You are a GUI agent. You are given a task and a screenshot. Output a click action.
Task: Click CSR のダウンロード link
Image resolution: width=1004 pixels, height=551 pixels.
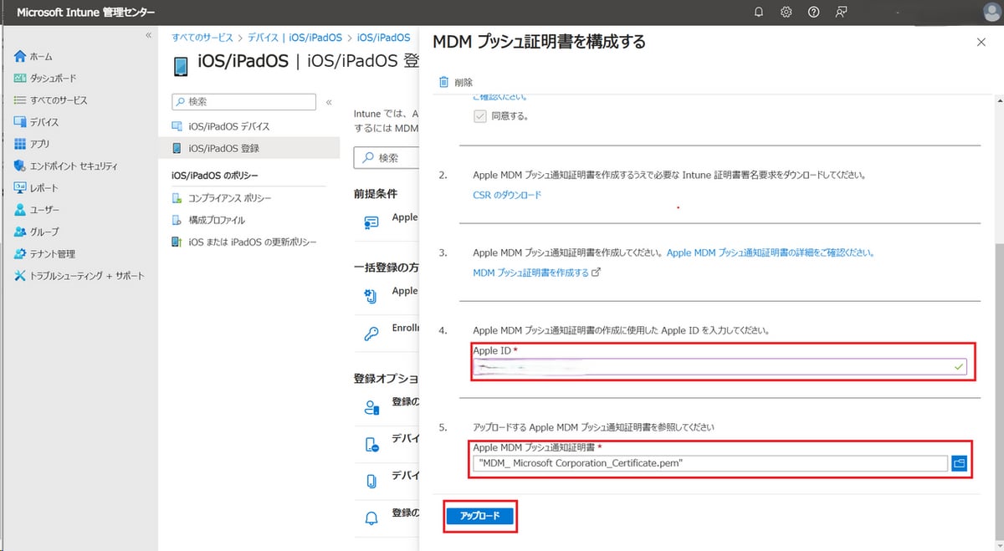pos(507,195)
